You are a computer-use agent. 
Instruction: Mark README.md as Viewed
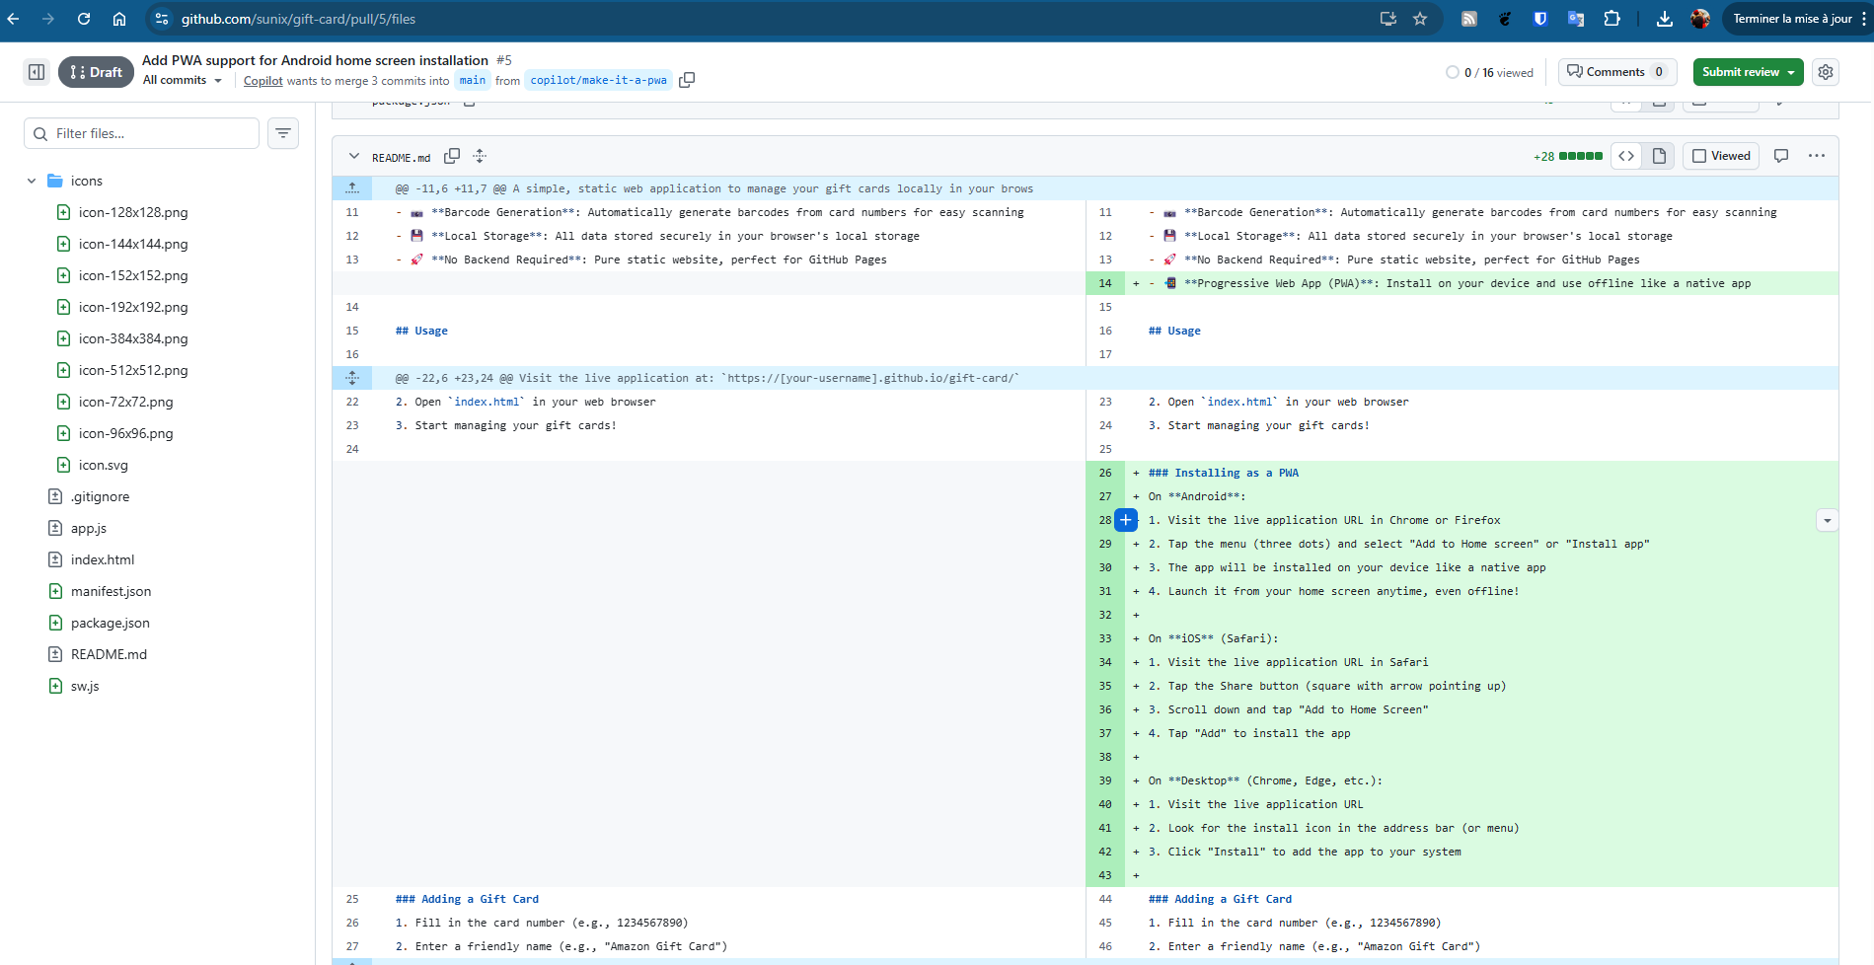point(1720,155)
